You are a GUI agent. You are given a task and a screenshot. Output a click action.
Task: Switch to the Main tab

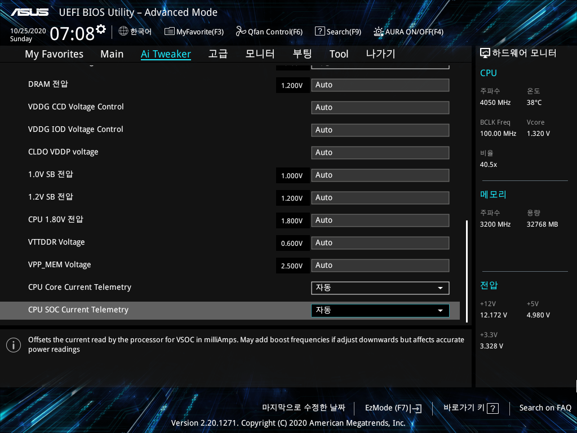pos(112,54)
